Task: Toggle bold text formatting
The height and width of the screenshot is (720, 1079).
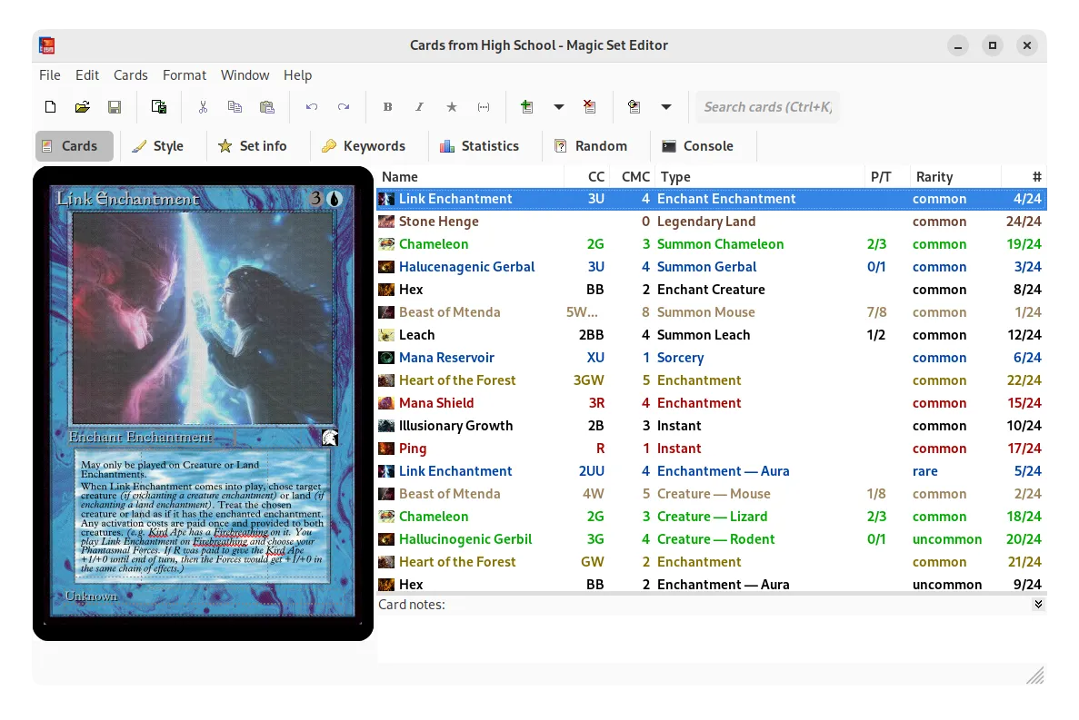Action: pyautogui.click(x=387, y=107)
